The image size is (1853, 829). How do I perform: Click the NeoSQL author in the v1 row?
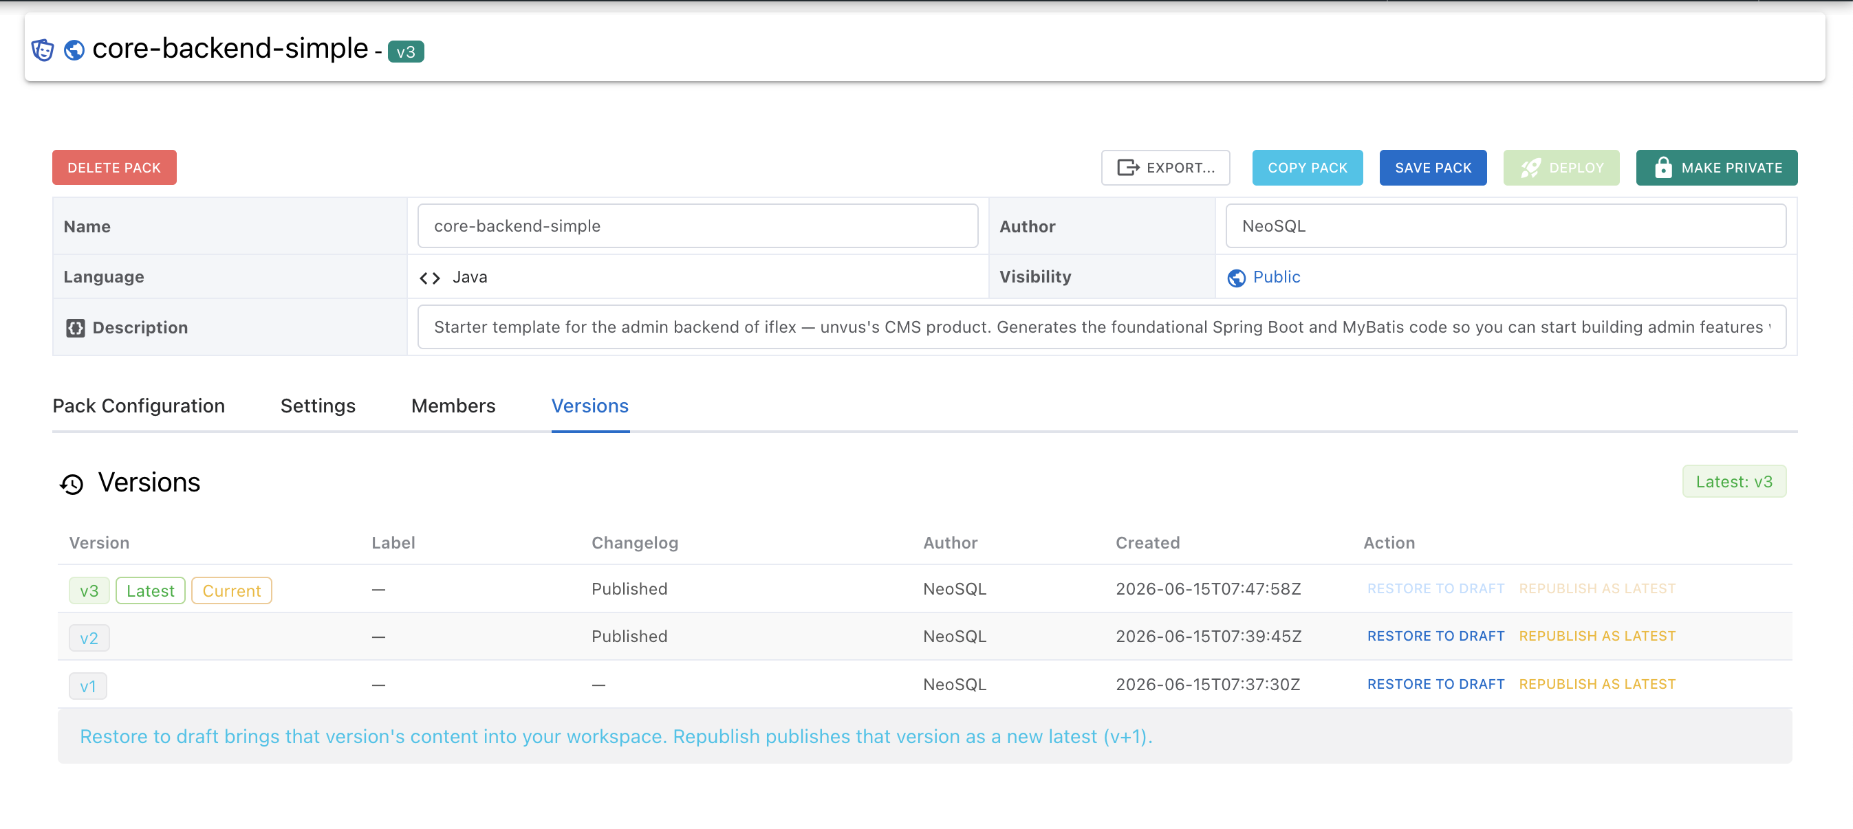(x=955, y=685)
